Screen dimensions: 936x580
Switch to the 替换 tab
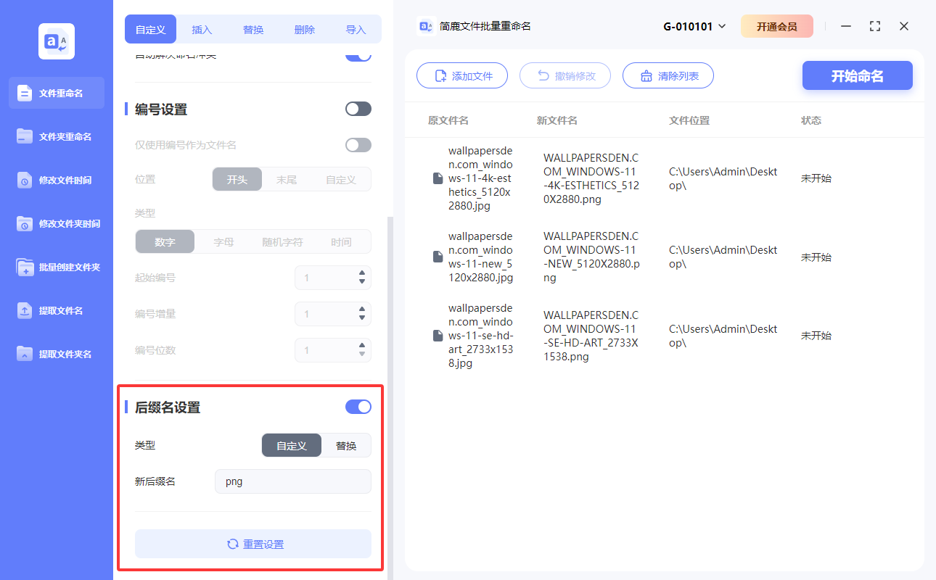pos(253,29)
